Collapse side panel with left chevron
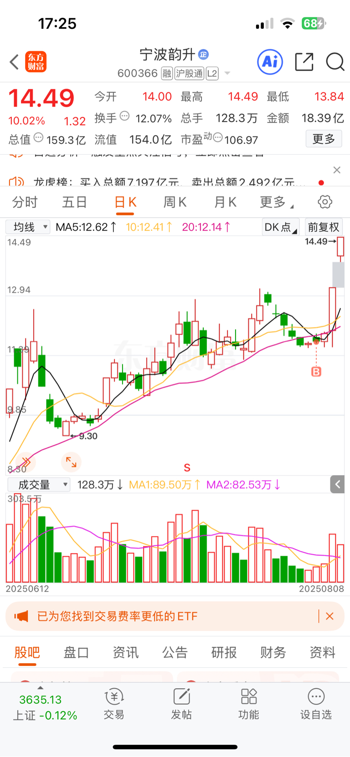The height and width of the screenshot is (757, 350). [x=337, y=484]
